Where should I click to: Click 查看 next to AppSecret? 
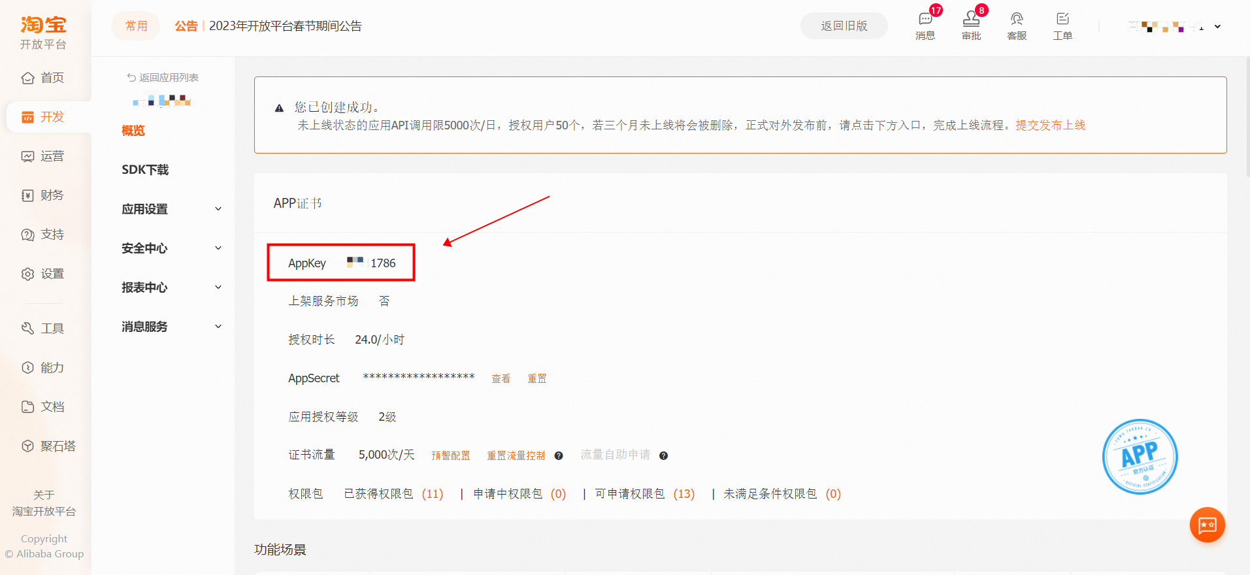coord(501,378)
